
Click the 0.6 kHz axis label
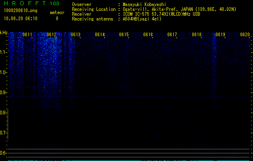3,153
